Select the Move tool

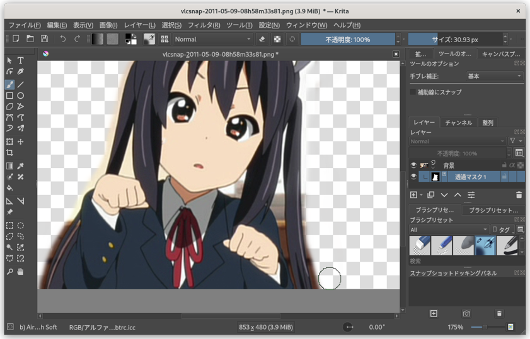(x=21, y=142)
